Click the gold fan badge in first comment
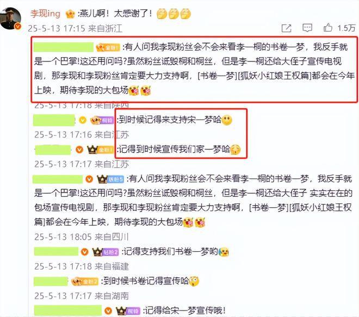 pyautogui.click(x=108, y=47)
